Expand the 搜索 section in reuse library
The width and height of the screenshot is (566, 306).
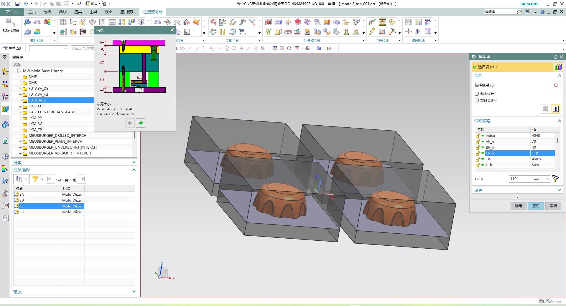(134, 162)
